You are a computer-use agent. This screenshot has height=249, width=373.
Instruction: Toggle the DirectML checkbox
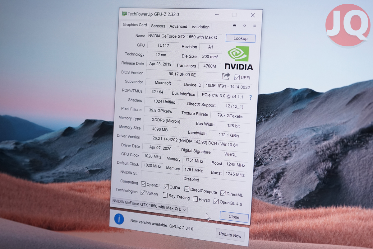point(223,193)
